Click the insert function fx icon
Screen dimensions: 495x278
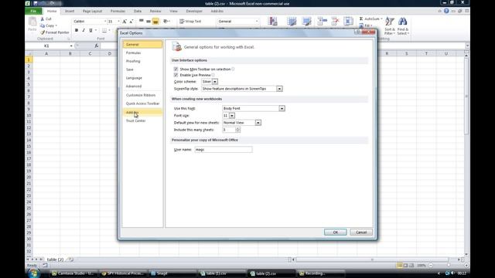96,46
